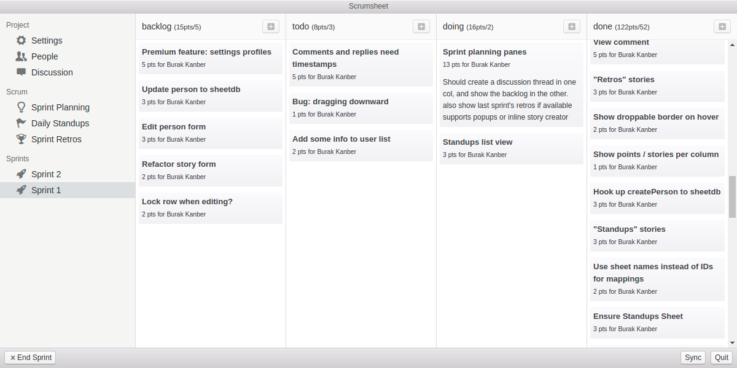Open the Discussion speech-bubble icon
This screenshot has width=737, height=368.
(x=20, y=72)
